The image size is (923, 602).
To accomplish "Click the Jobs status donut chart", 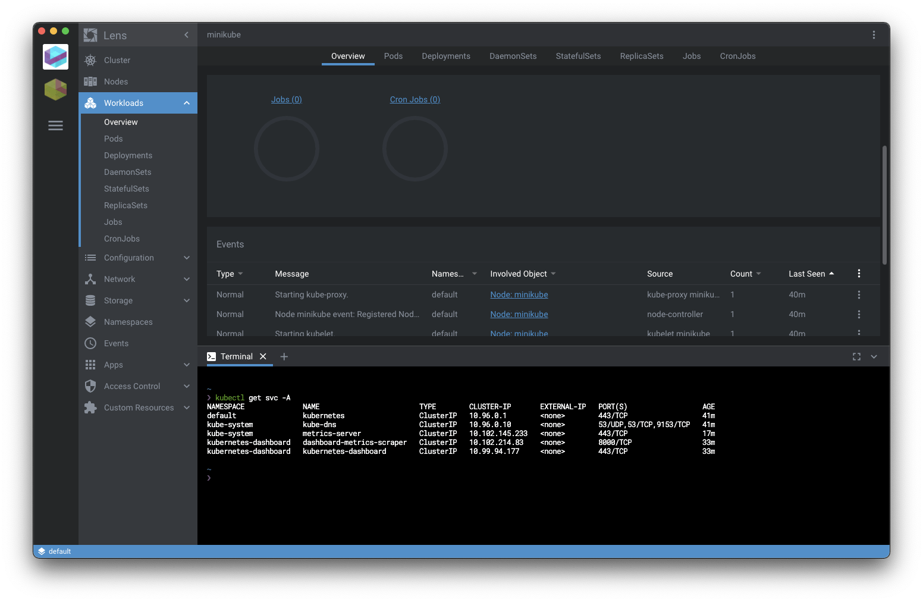I will (287, 149).
